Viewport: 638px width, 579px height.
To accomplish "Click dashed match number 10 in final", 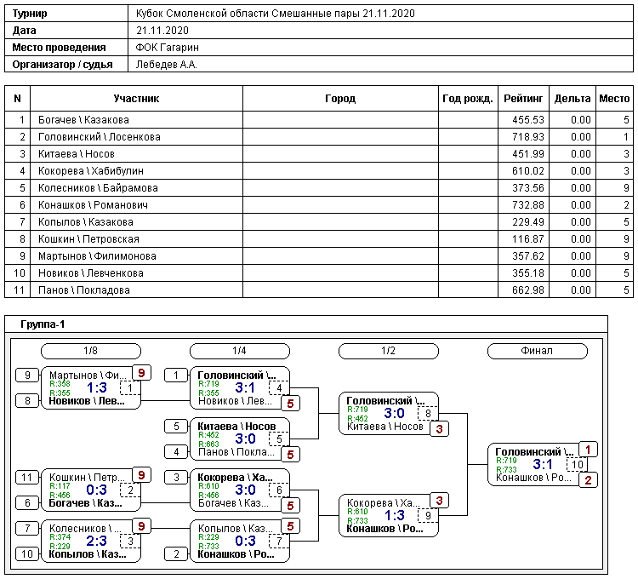I will (x=578, y=465).
